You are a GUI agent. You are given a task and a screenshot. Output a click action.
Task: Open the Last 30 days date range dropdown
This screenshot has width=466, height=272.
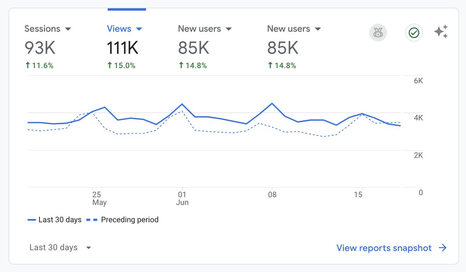(61, 248)
